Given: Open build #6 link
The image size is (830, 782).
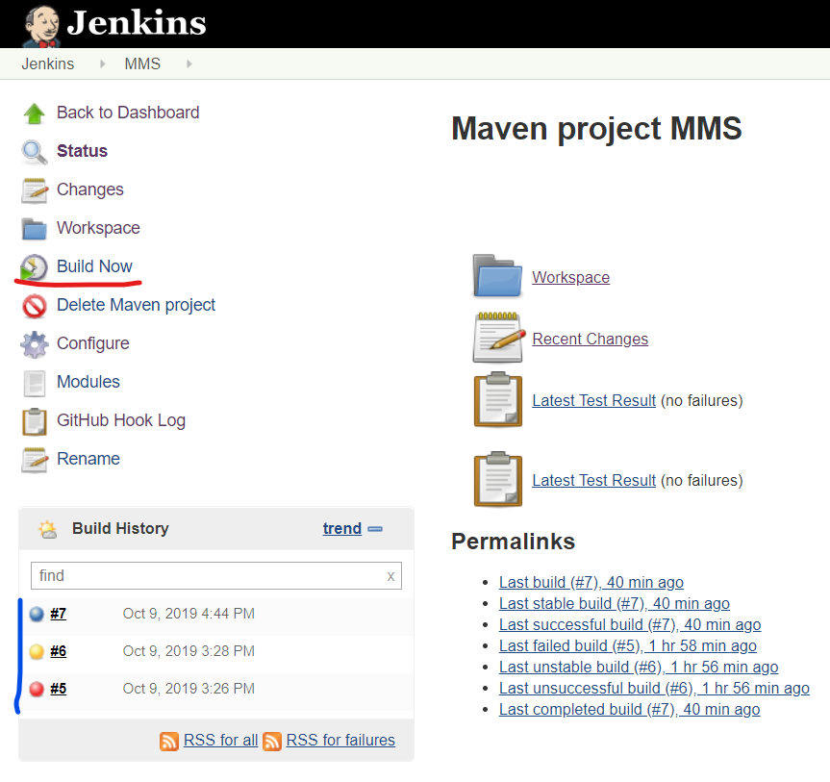Looking at the screenshot, I should (x=59, y=651).
